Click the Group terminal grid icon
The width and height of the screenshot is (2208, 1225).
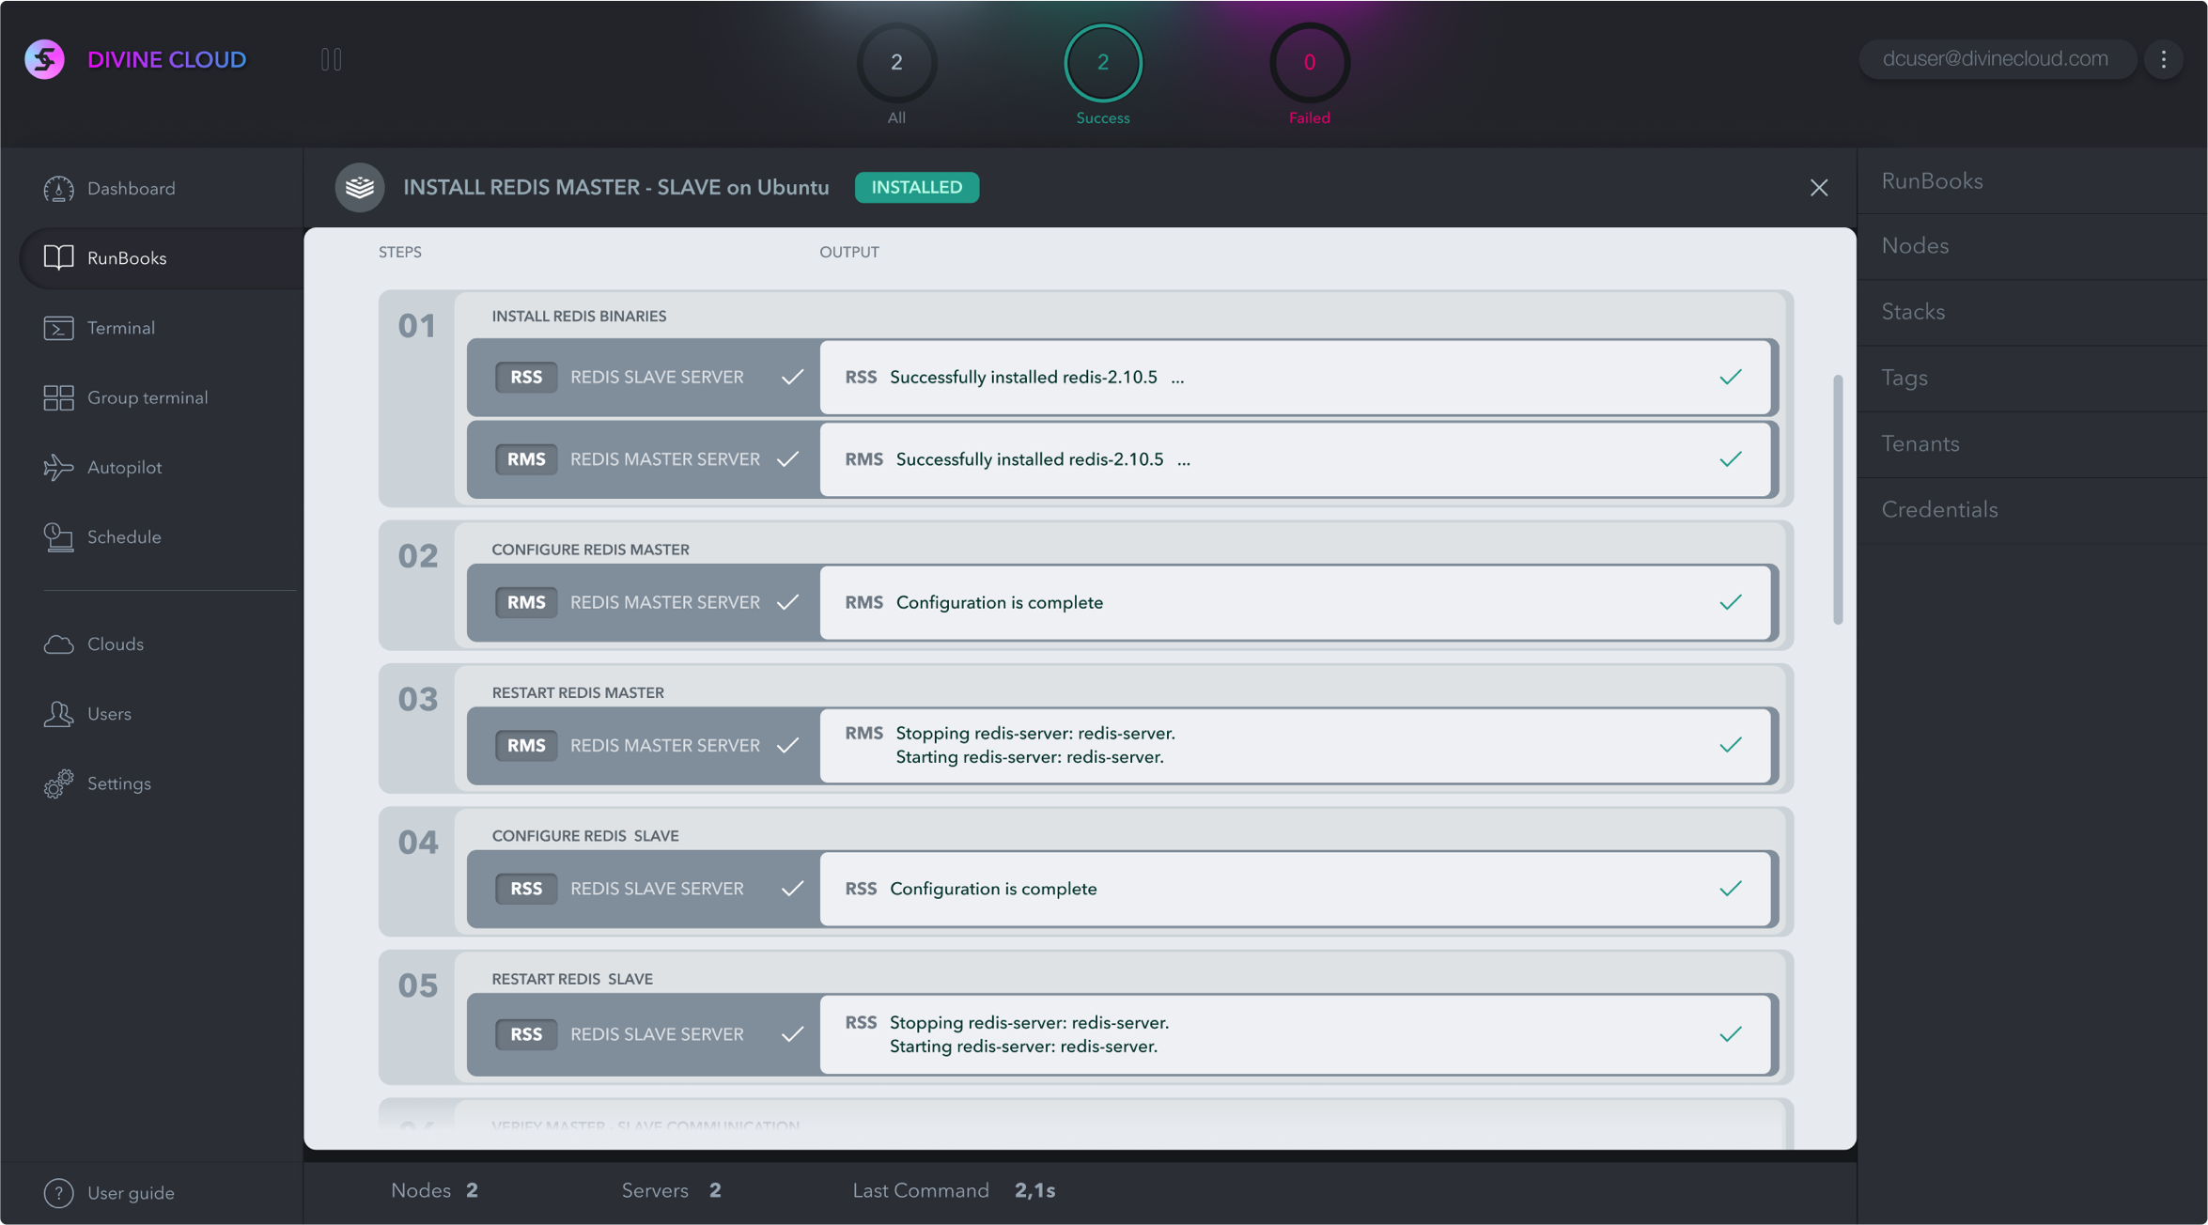(58, 397)
